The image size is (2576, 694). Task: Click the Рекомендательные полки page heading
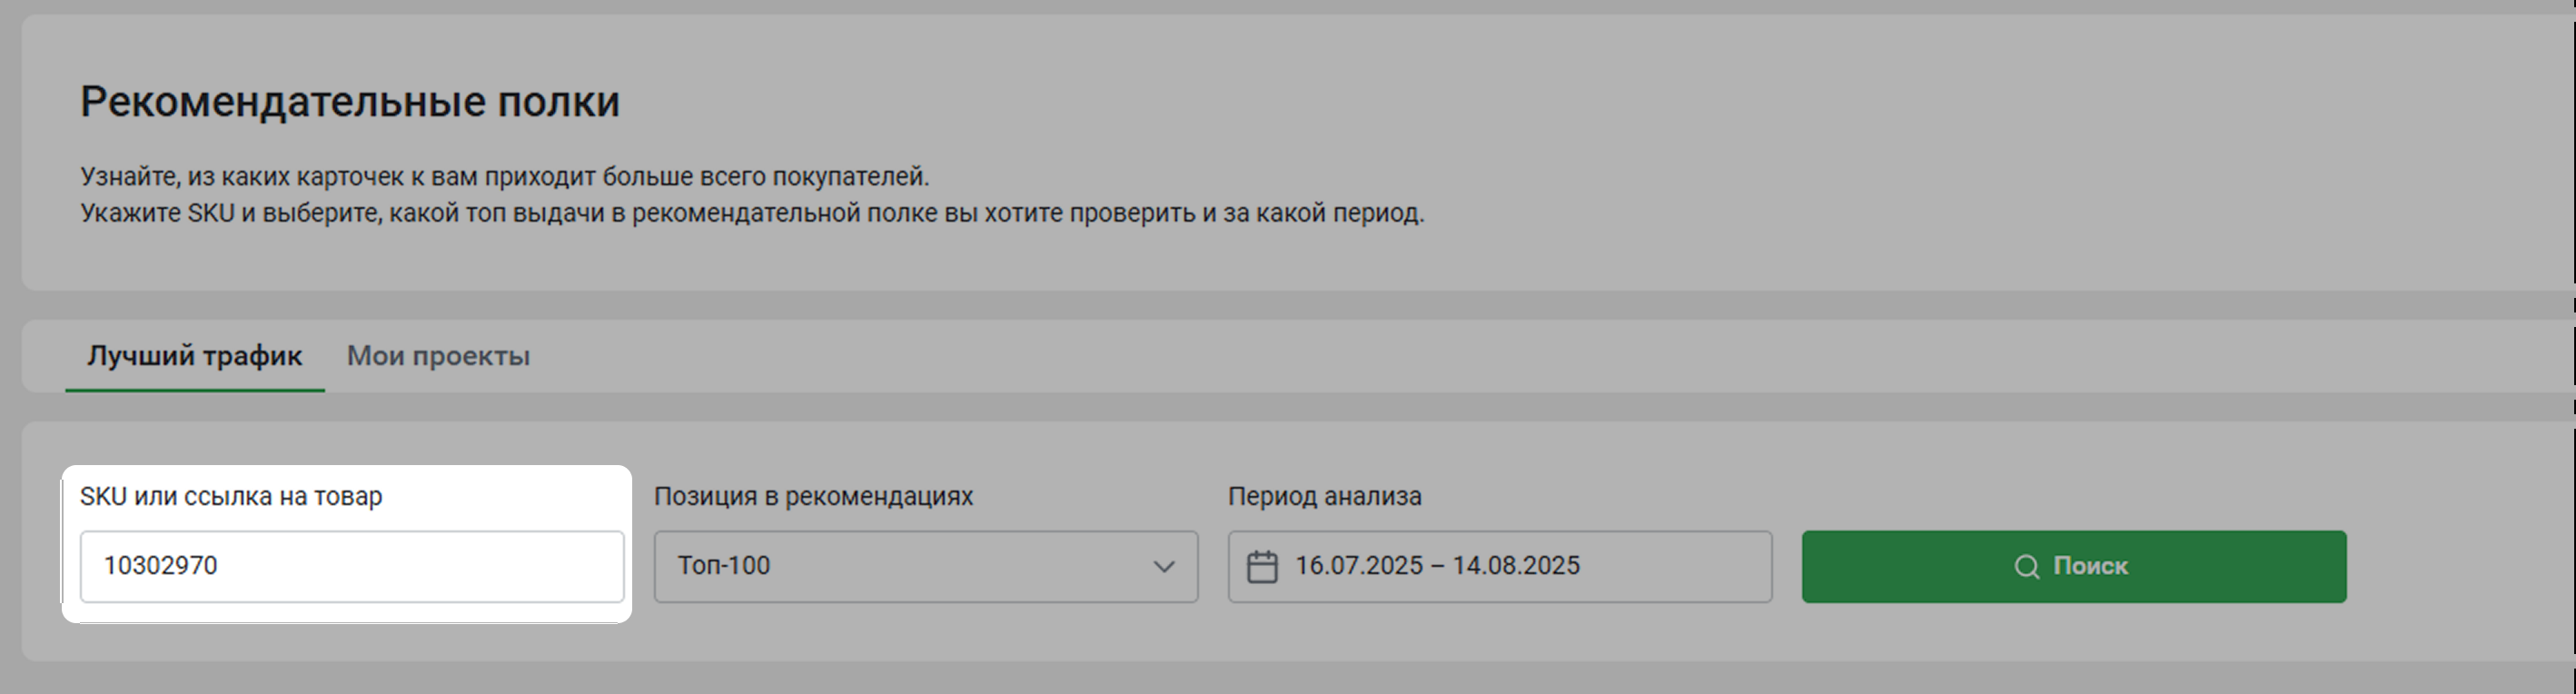(x=350, y=102)
